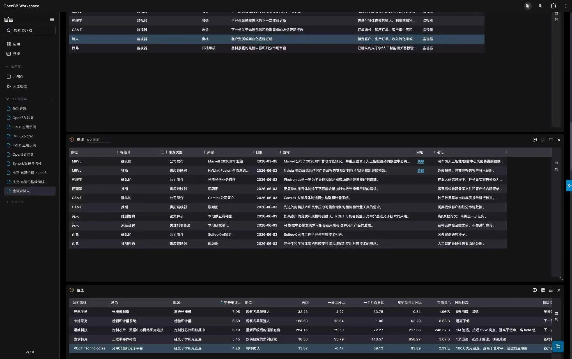Sort by 来源类型 column header
572x359 pixels.
pos(175,152)
